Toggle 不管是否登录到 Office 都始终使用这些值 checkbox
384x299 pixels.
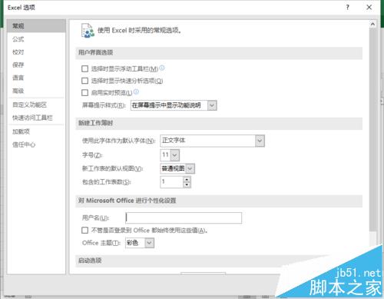coord(84,230)
